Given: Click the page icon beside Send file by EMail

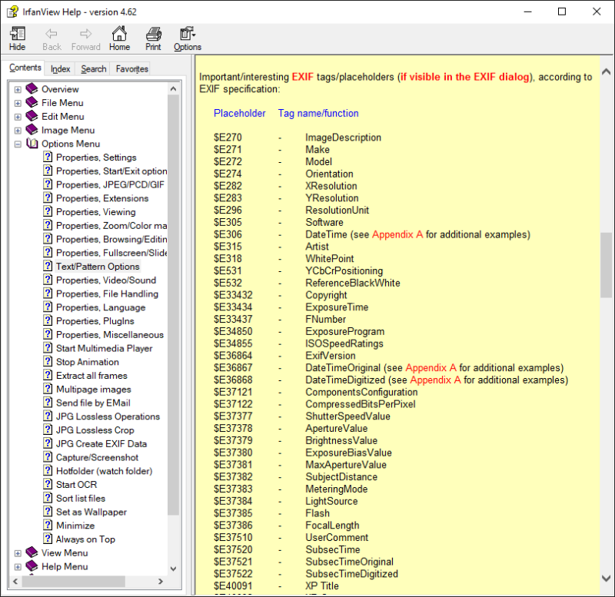Looking at the screenshot, I should pos(48,403).
